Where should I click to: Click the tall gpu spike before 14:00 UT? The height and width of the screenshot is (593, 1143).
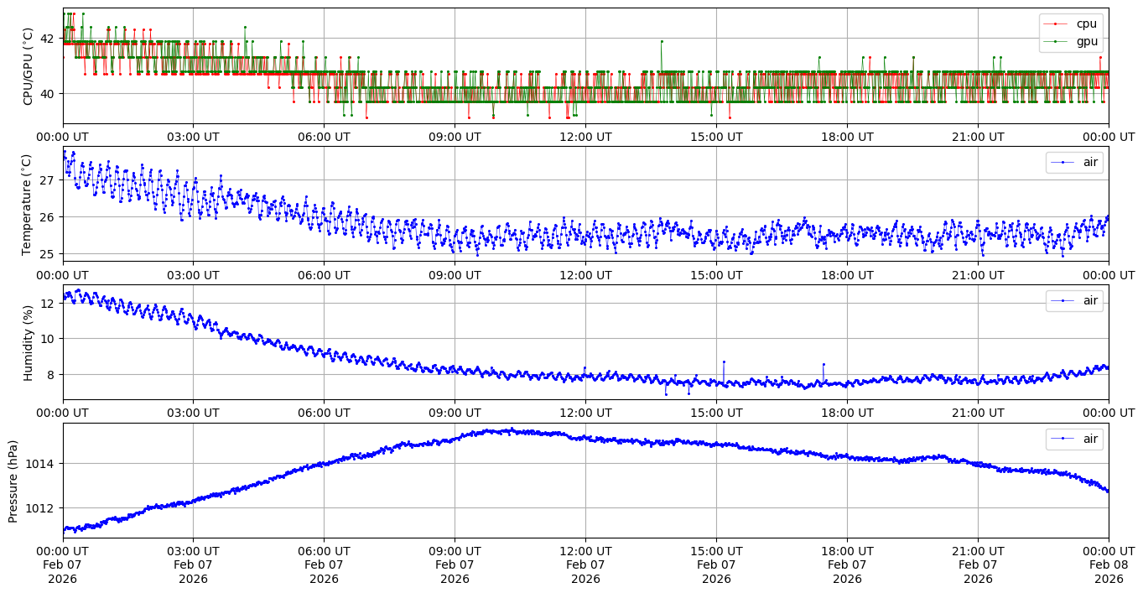tap(661, 41)
